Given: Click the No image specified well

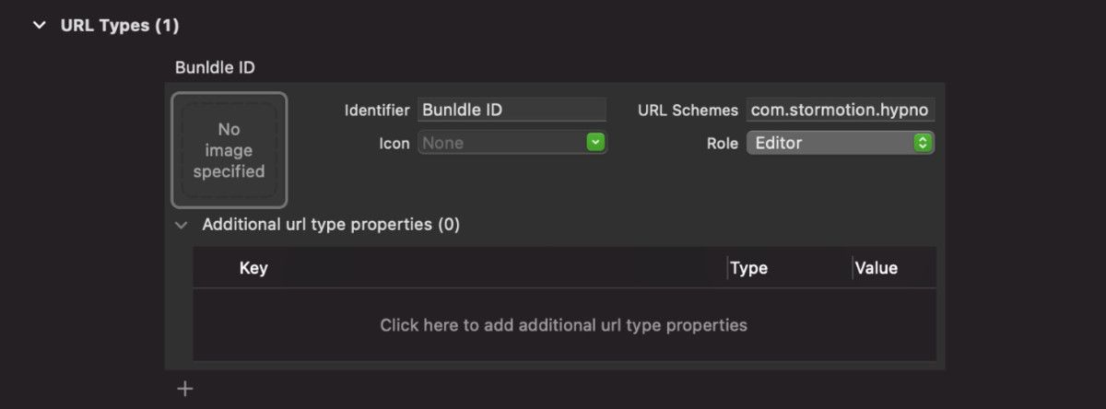Looking at the screenshot, I should coord(229,150).
